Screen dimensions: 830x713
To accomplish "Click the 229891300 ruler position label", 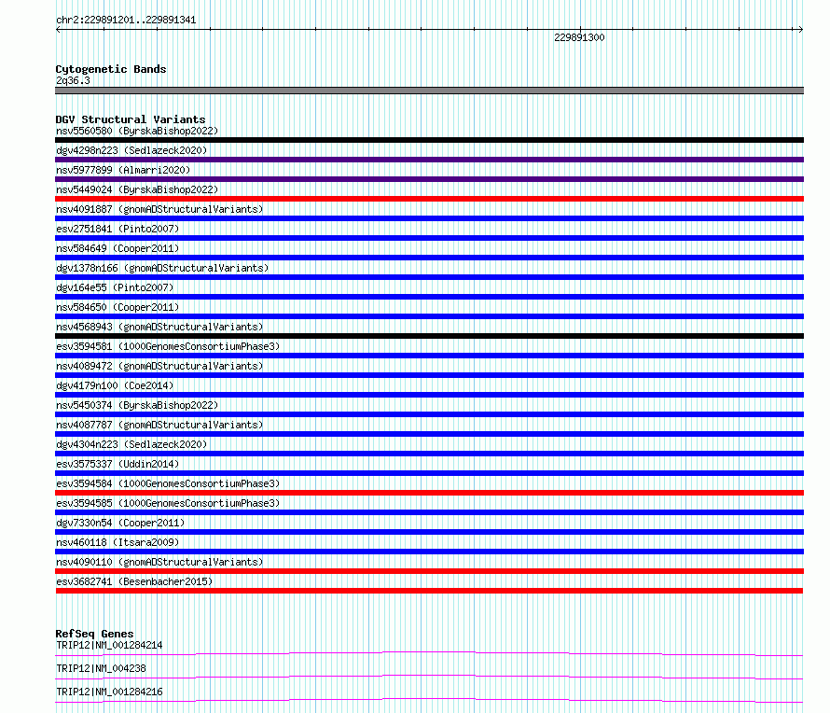I will click(x=579, y=37).
